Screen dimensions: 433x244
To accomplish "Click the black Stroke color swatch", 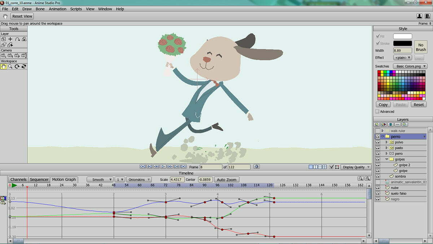I will click(402, 43).
